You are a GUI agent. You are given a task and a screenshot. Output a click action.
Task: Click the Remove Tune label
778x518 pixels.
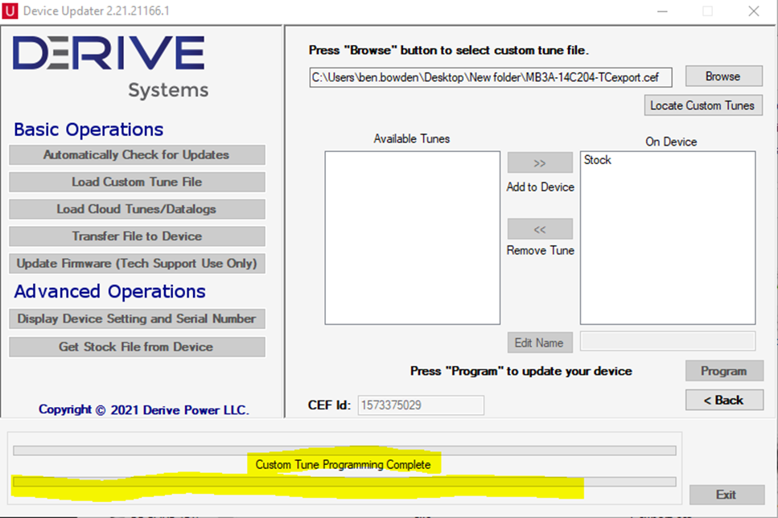coord(541,251)
